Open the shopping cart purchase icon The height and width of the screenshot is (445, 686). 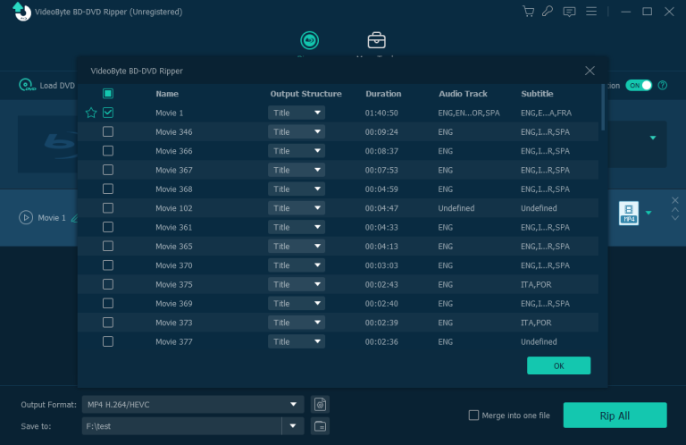[529, 12]
